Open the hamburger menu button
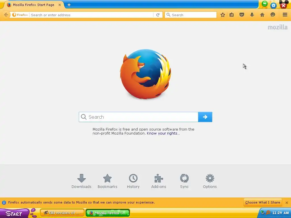291x218 pixels. [x=285, y=15]
